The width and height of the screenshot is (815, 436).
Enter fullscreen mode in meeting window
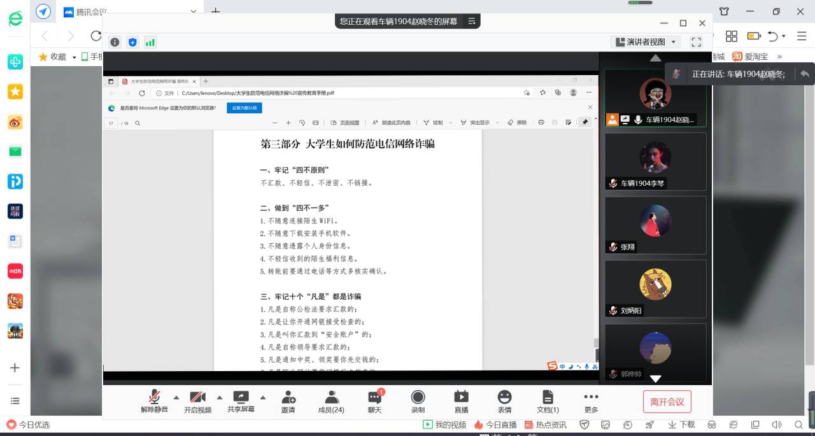696,42
